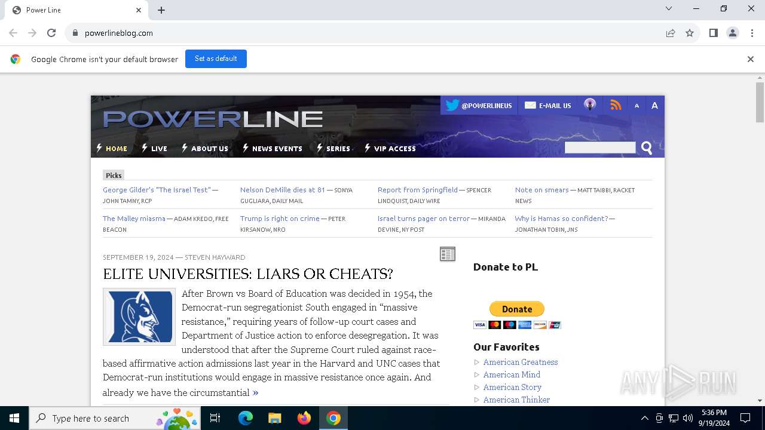Screen dimensions: 765x430
Task: Open Israel turns pager on terror link
Action: pos(424,219)
